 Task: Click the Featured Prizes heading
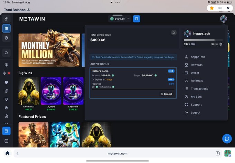coord(32,117)
